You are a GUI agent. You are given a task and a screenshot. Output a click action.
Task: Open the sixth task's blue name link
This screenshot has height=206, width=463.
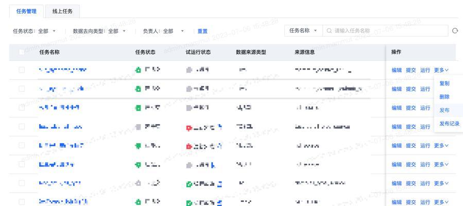57,164
